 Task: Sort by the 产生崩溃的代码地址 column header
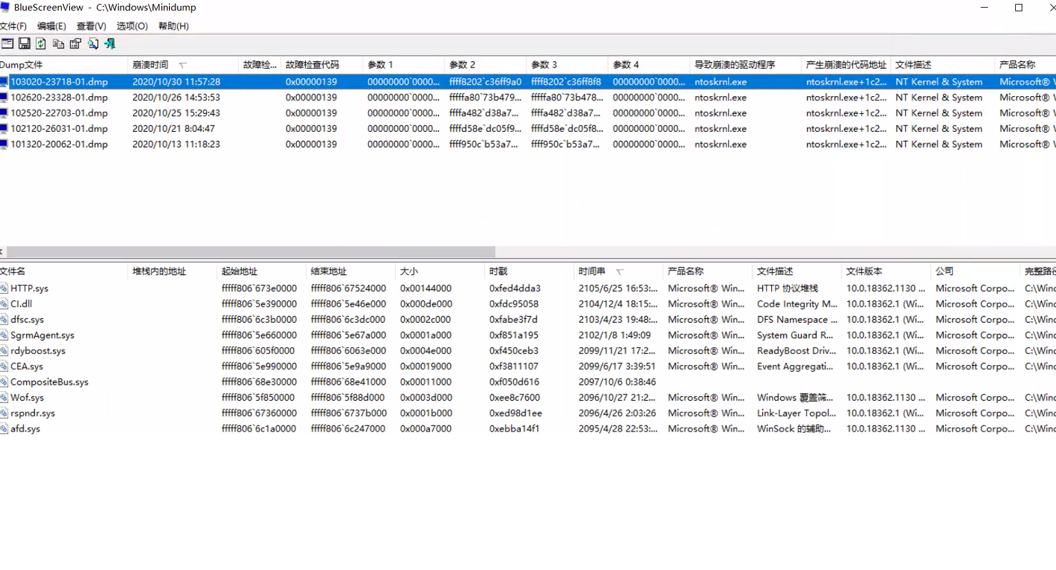pos(846,65)
